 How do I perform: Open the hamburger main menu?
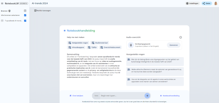(2, 3)
